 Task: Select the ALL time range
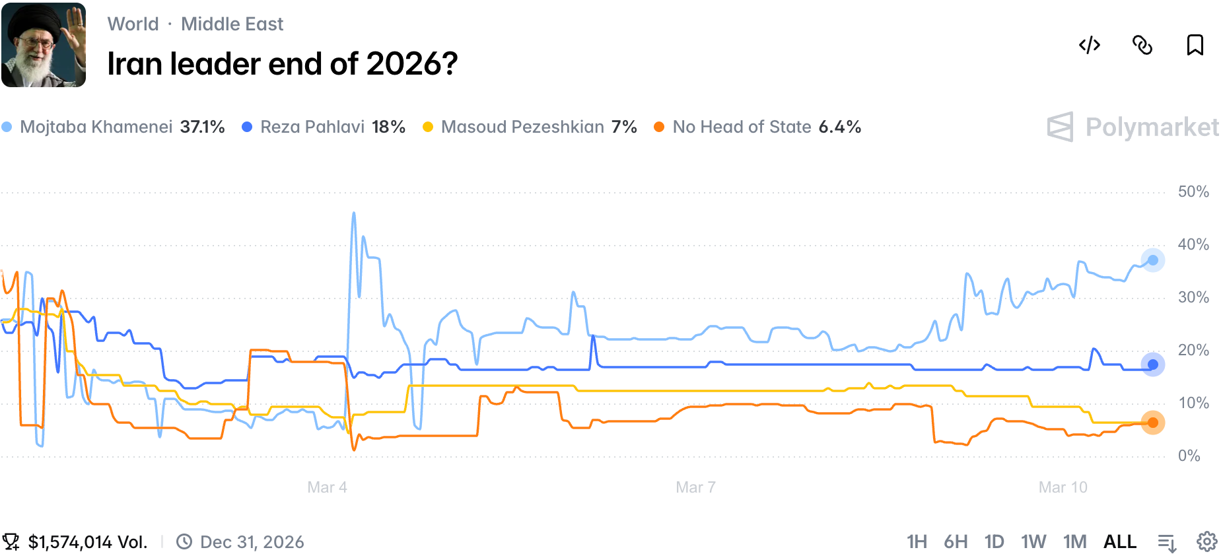point(1120,542)
